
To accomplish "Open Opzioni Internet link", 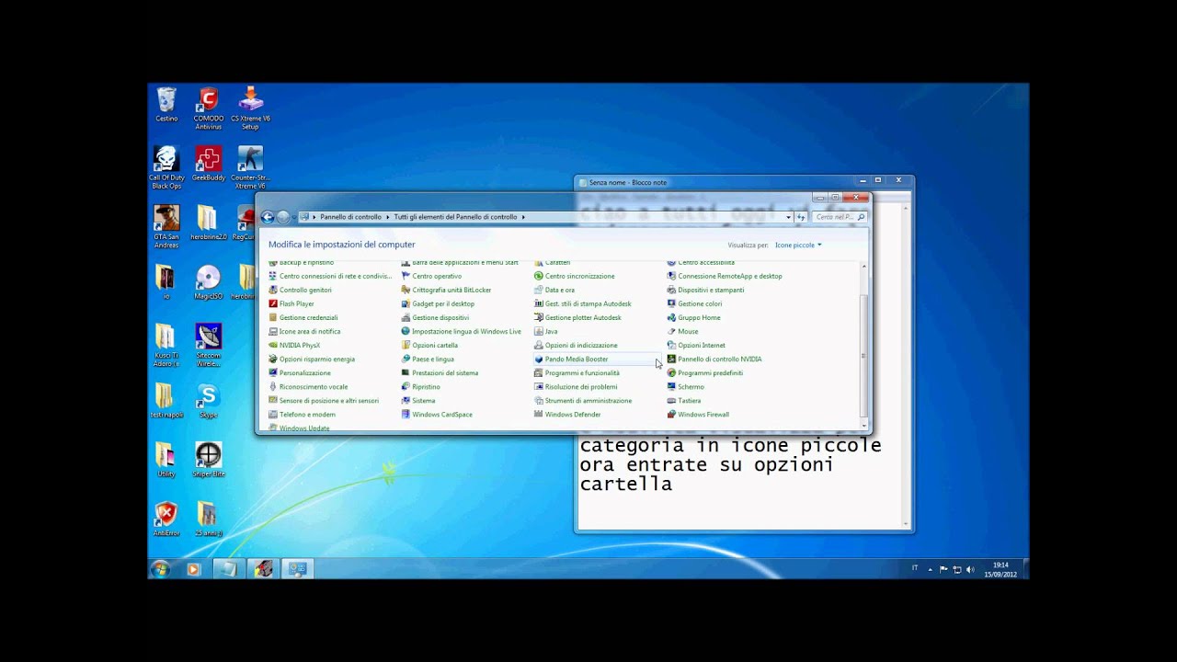I will pos(696,345).
